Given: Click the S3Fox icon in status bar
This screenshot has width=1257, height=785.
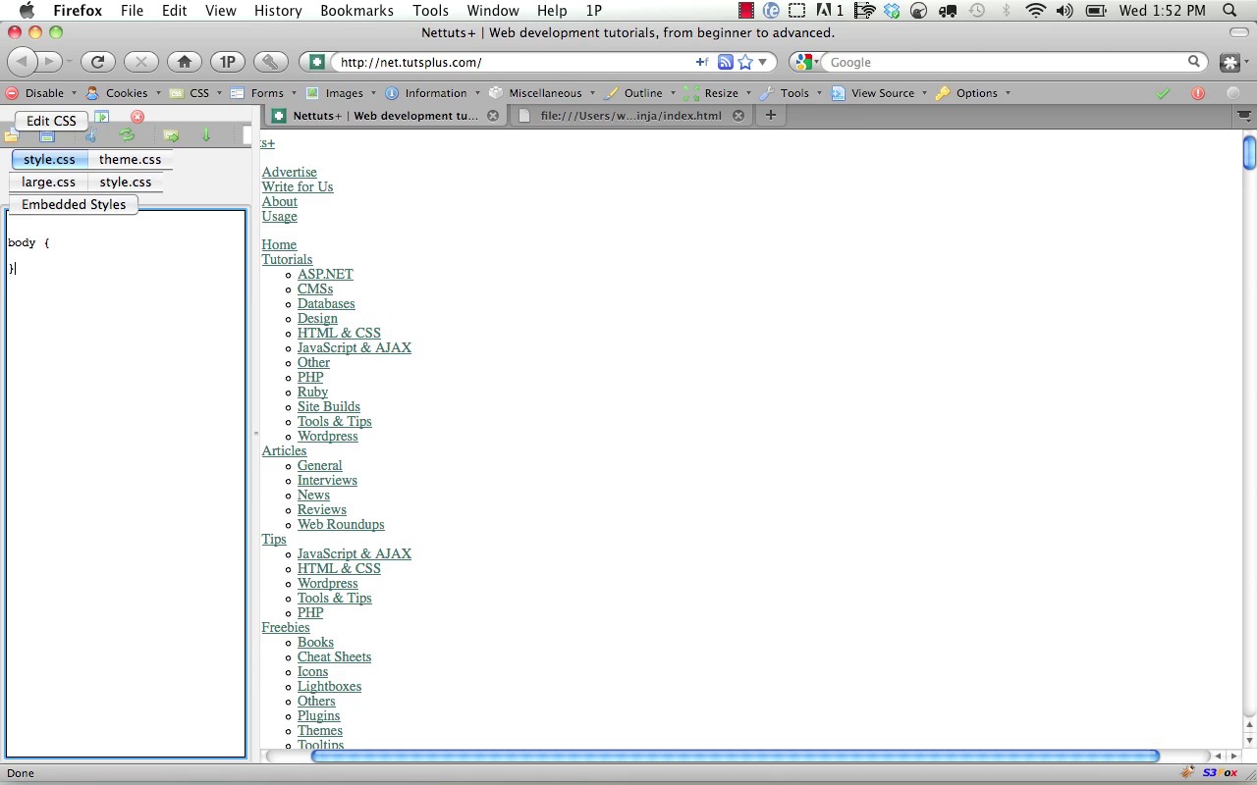Looking at the screenshot, I should pos(1219,773).
